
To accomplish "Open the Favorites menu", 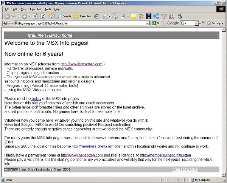I will [x=36, y=9].
